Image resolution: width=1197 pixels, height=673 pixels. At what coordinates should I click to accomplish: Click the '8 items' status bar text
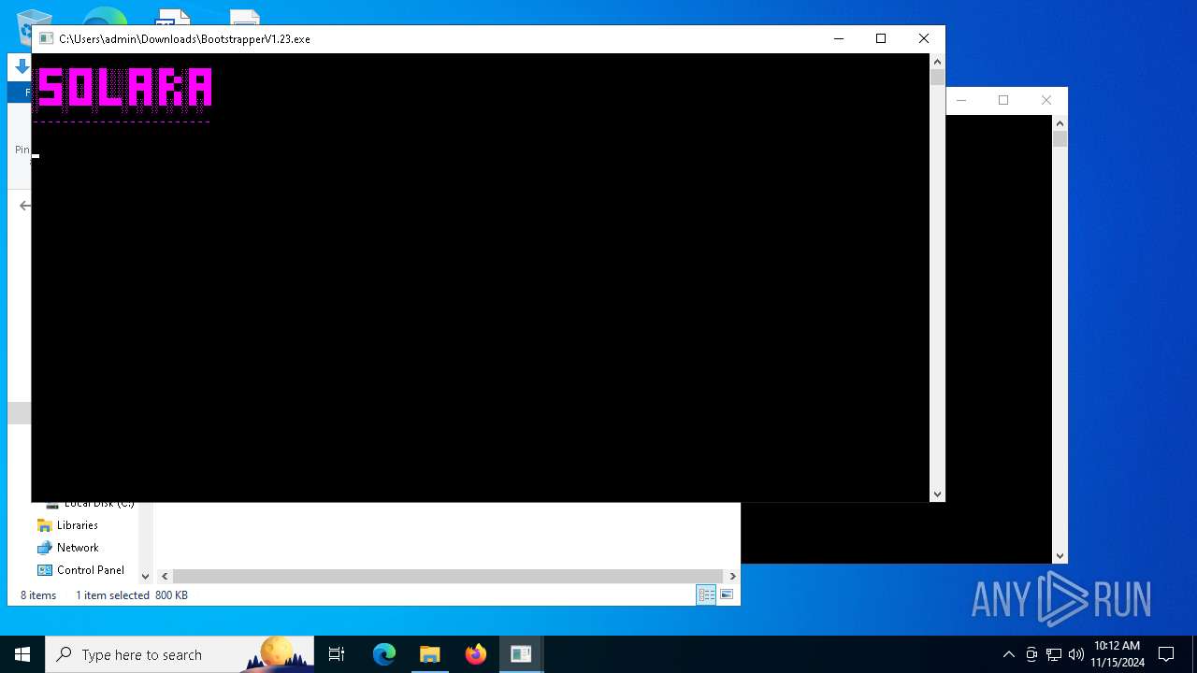38,595
